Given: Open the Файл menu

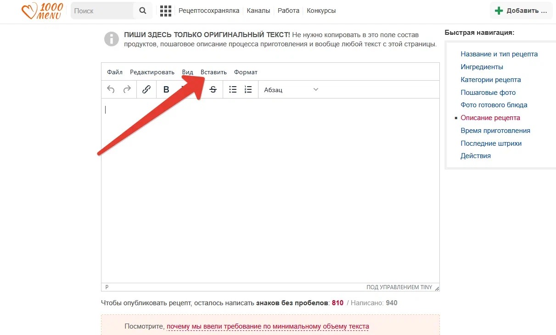Looking at the screenshot, I should 115,72.
